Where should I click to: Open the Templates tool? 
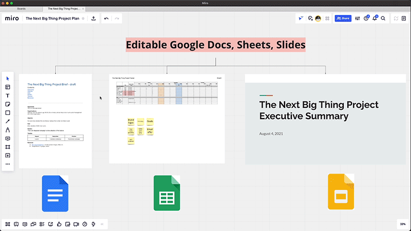point(8,87)
